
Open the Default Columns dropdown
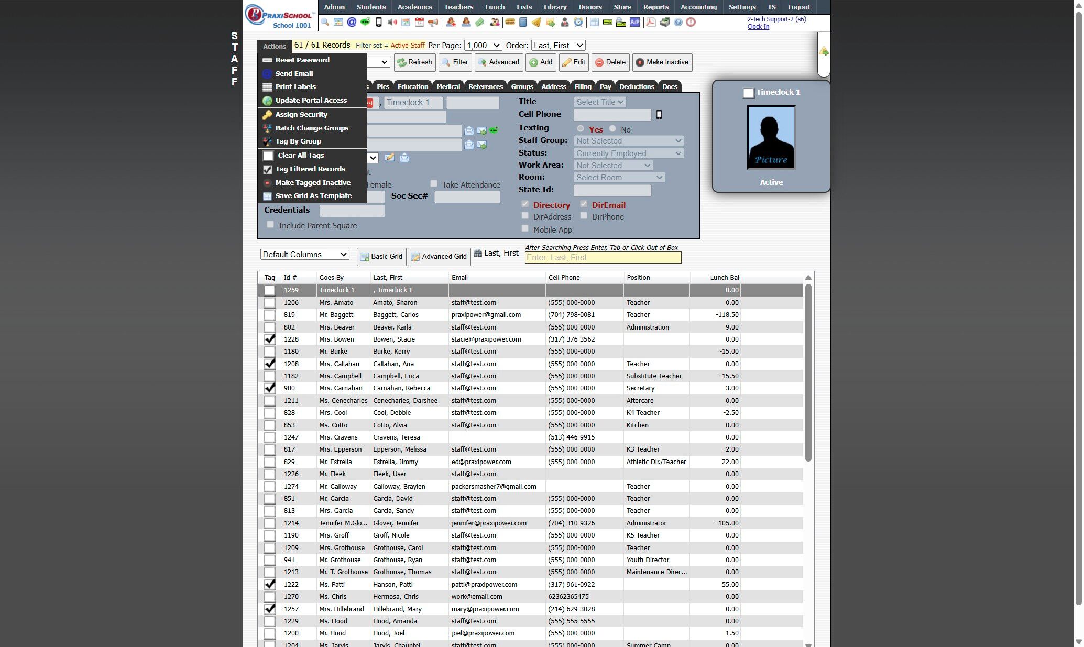(x=304, y=255)
